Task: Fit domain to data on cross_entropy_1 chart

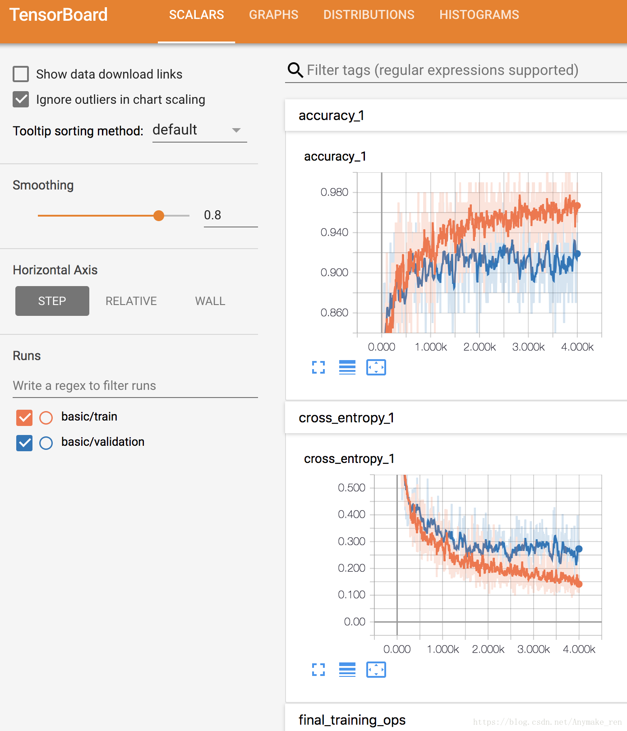Action: [x=376, y=670]
